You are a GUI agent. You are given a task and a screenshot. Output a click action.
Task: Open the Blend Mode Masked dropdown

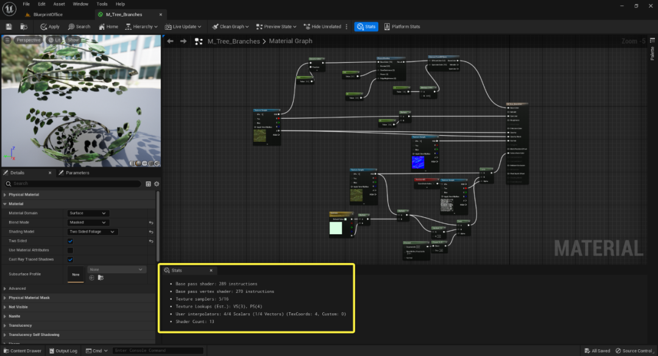[87, 222]
